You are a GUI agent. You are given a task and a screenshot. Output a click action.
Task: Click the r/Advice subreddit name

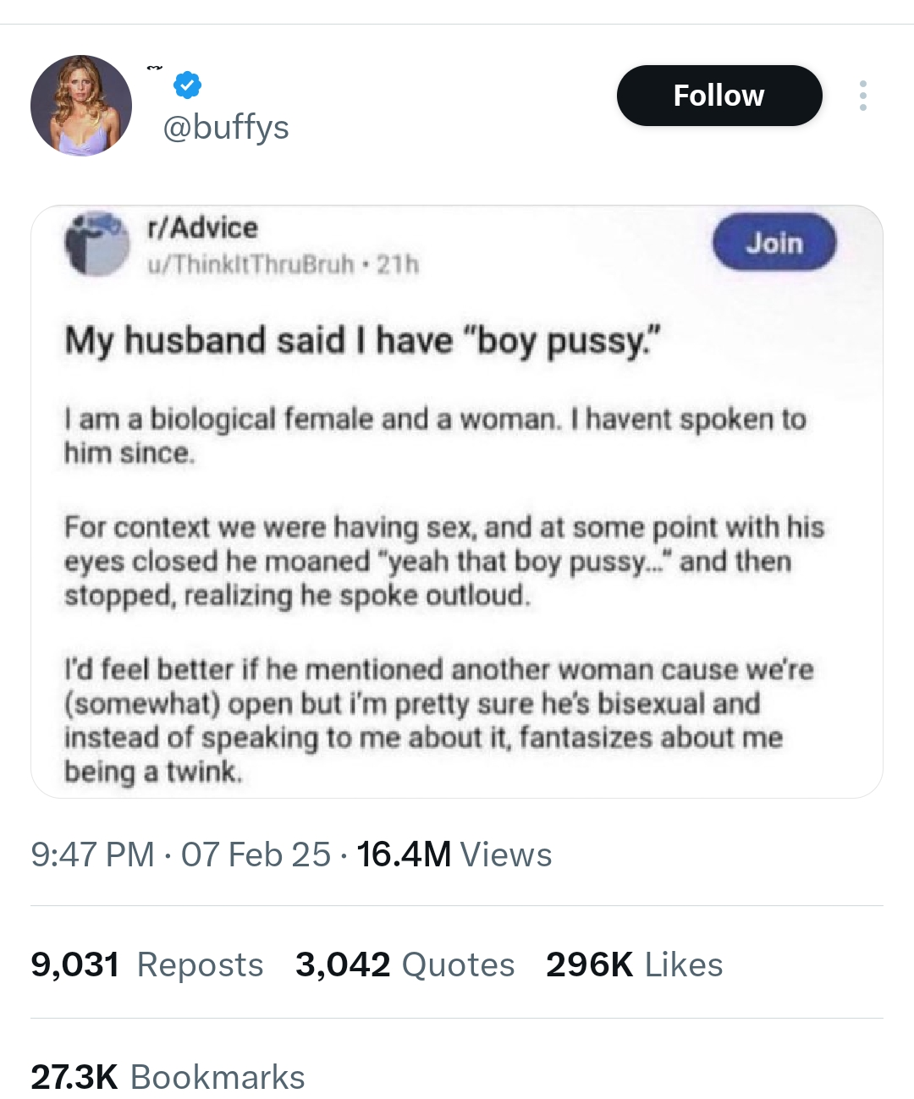pos(202,228)
